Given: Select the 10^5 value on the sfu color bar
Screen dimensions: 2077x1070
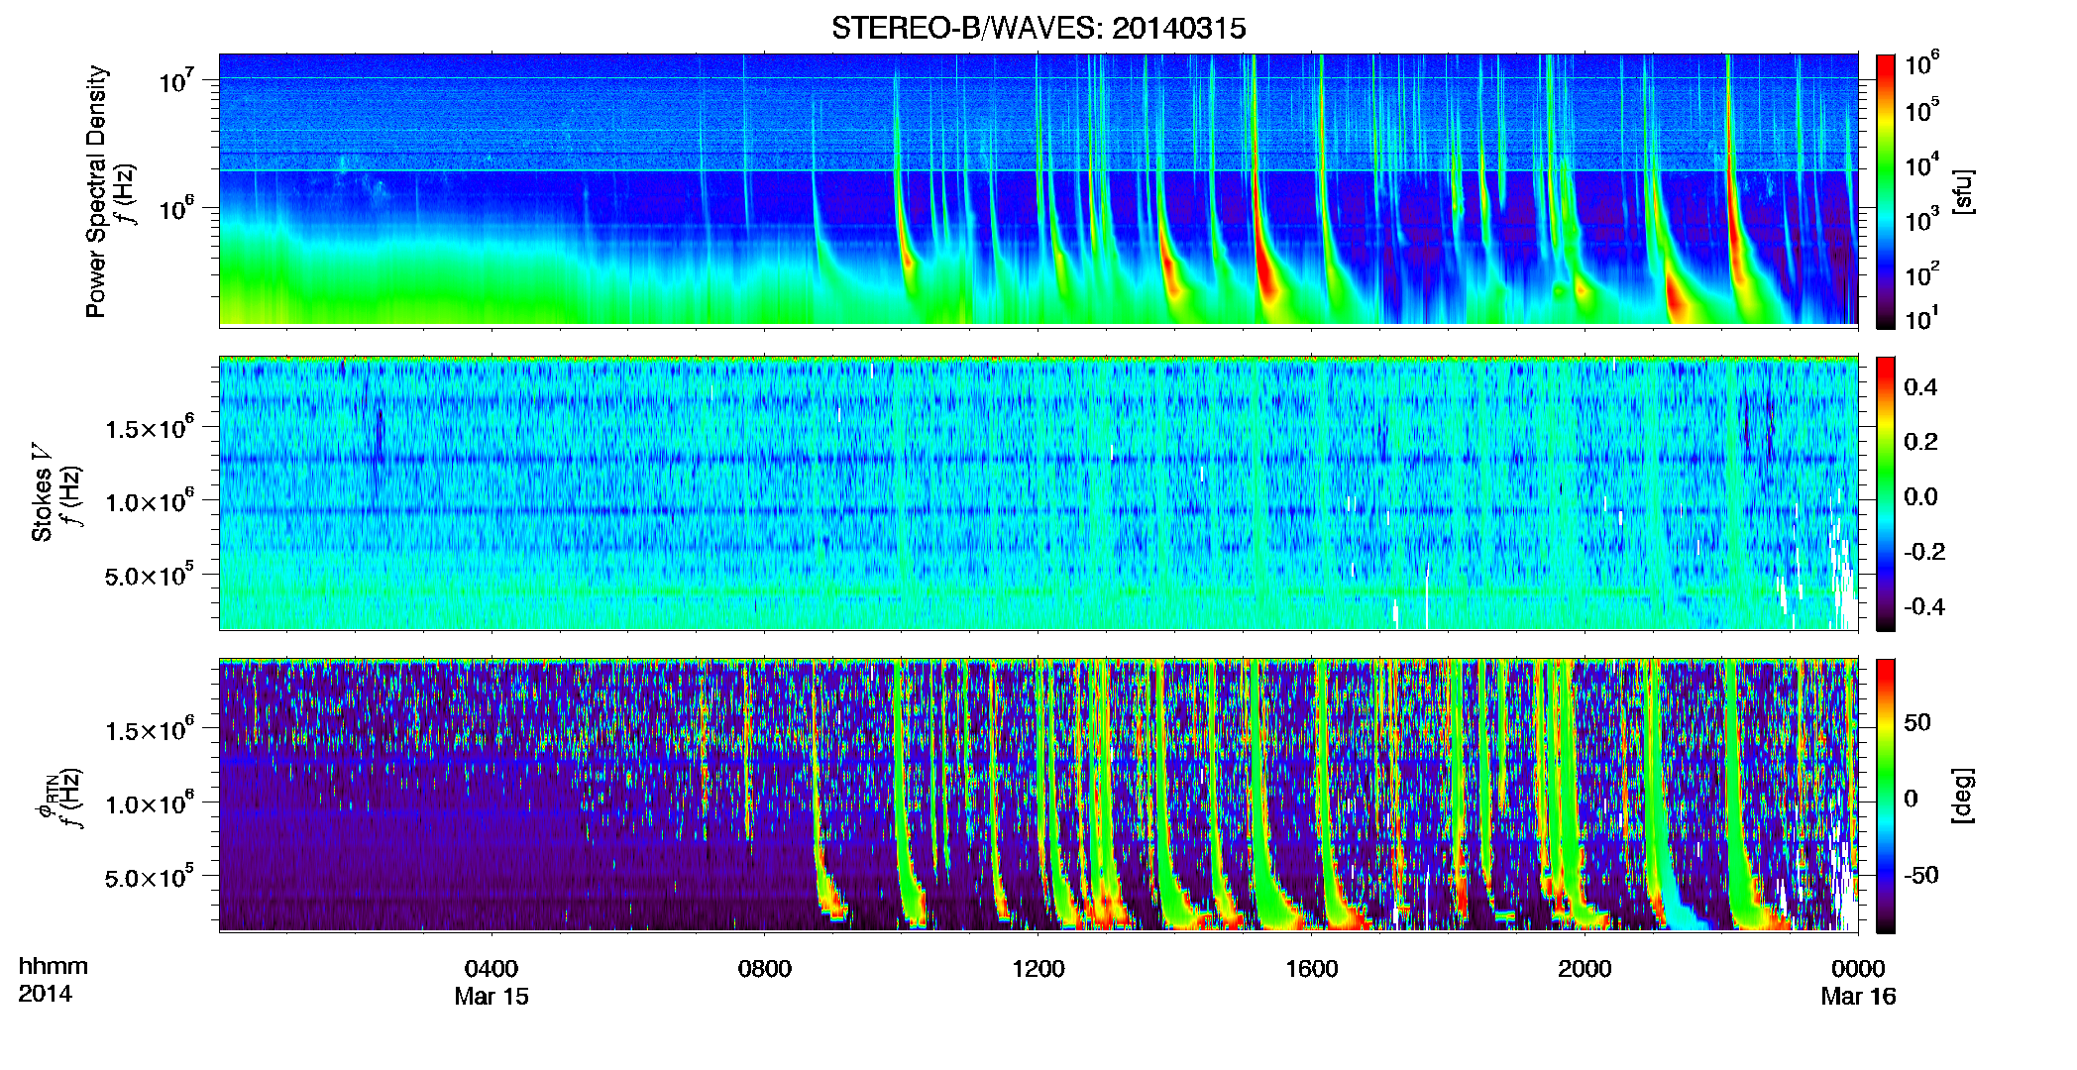Looking at the screenshot, I should click(1922, 109).
